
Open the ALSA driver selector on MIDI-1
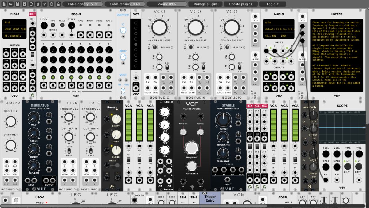[x=15, y=22]
